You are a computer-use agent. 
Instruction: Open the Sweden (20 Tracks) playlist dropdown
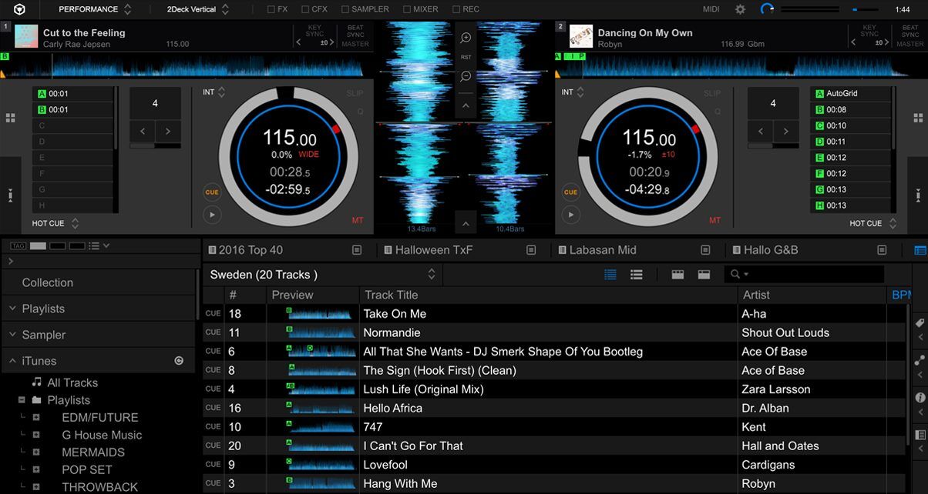tap(322, 275)
